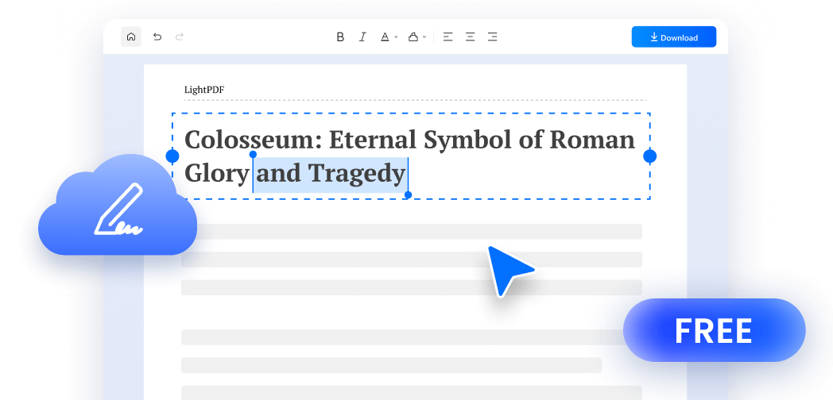Align text to the right

click(x=493, y=37)
